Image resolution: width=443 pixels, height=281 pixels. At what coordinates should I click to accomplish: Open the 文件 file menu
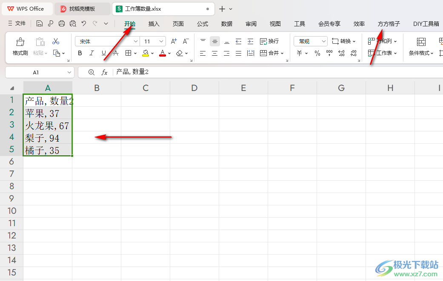[17, 23]
